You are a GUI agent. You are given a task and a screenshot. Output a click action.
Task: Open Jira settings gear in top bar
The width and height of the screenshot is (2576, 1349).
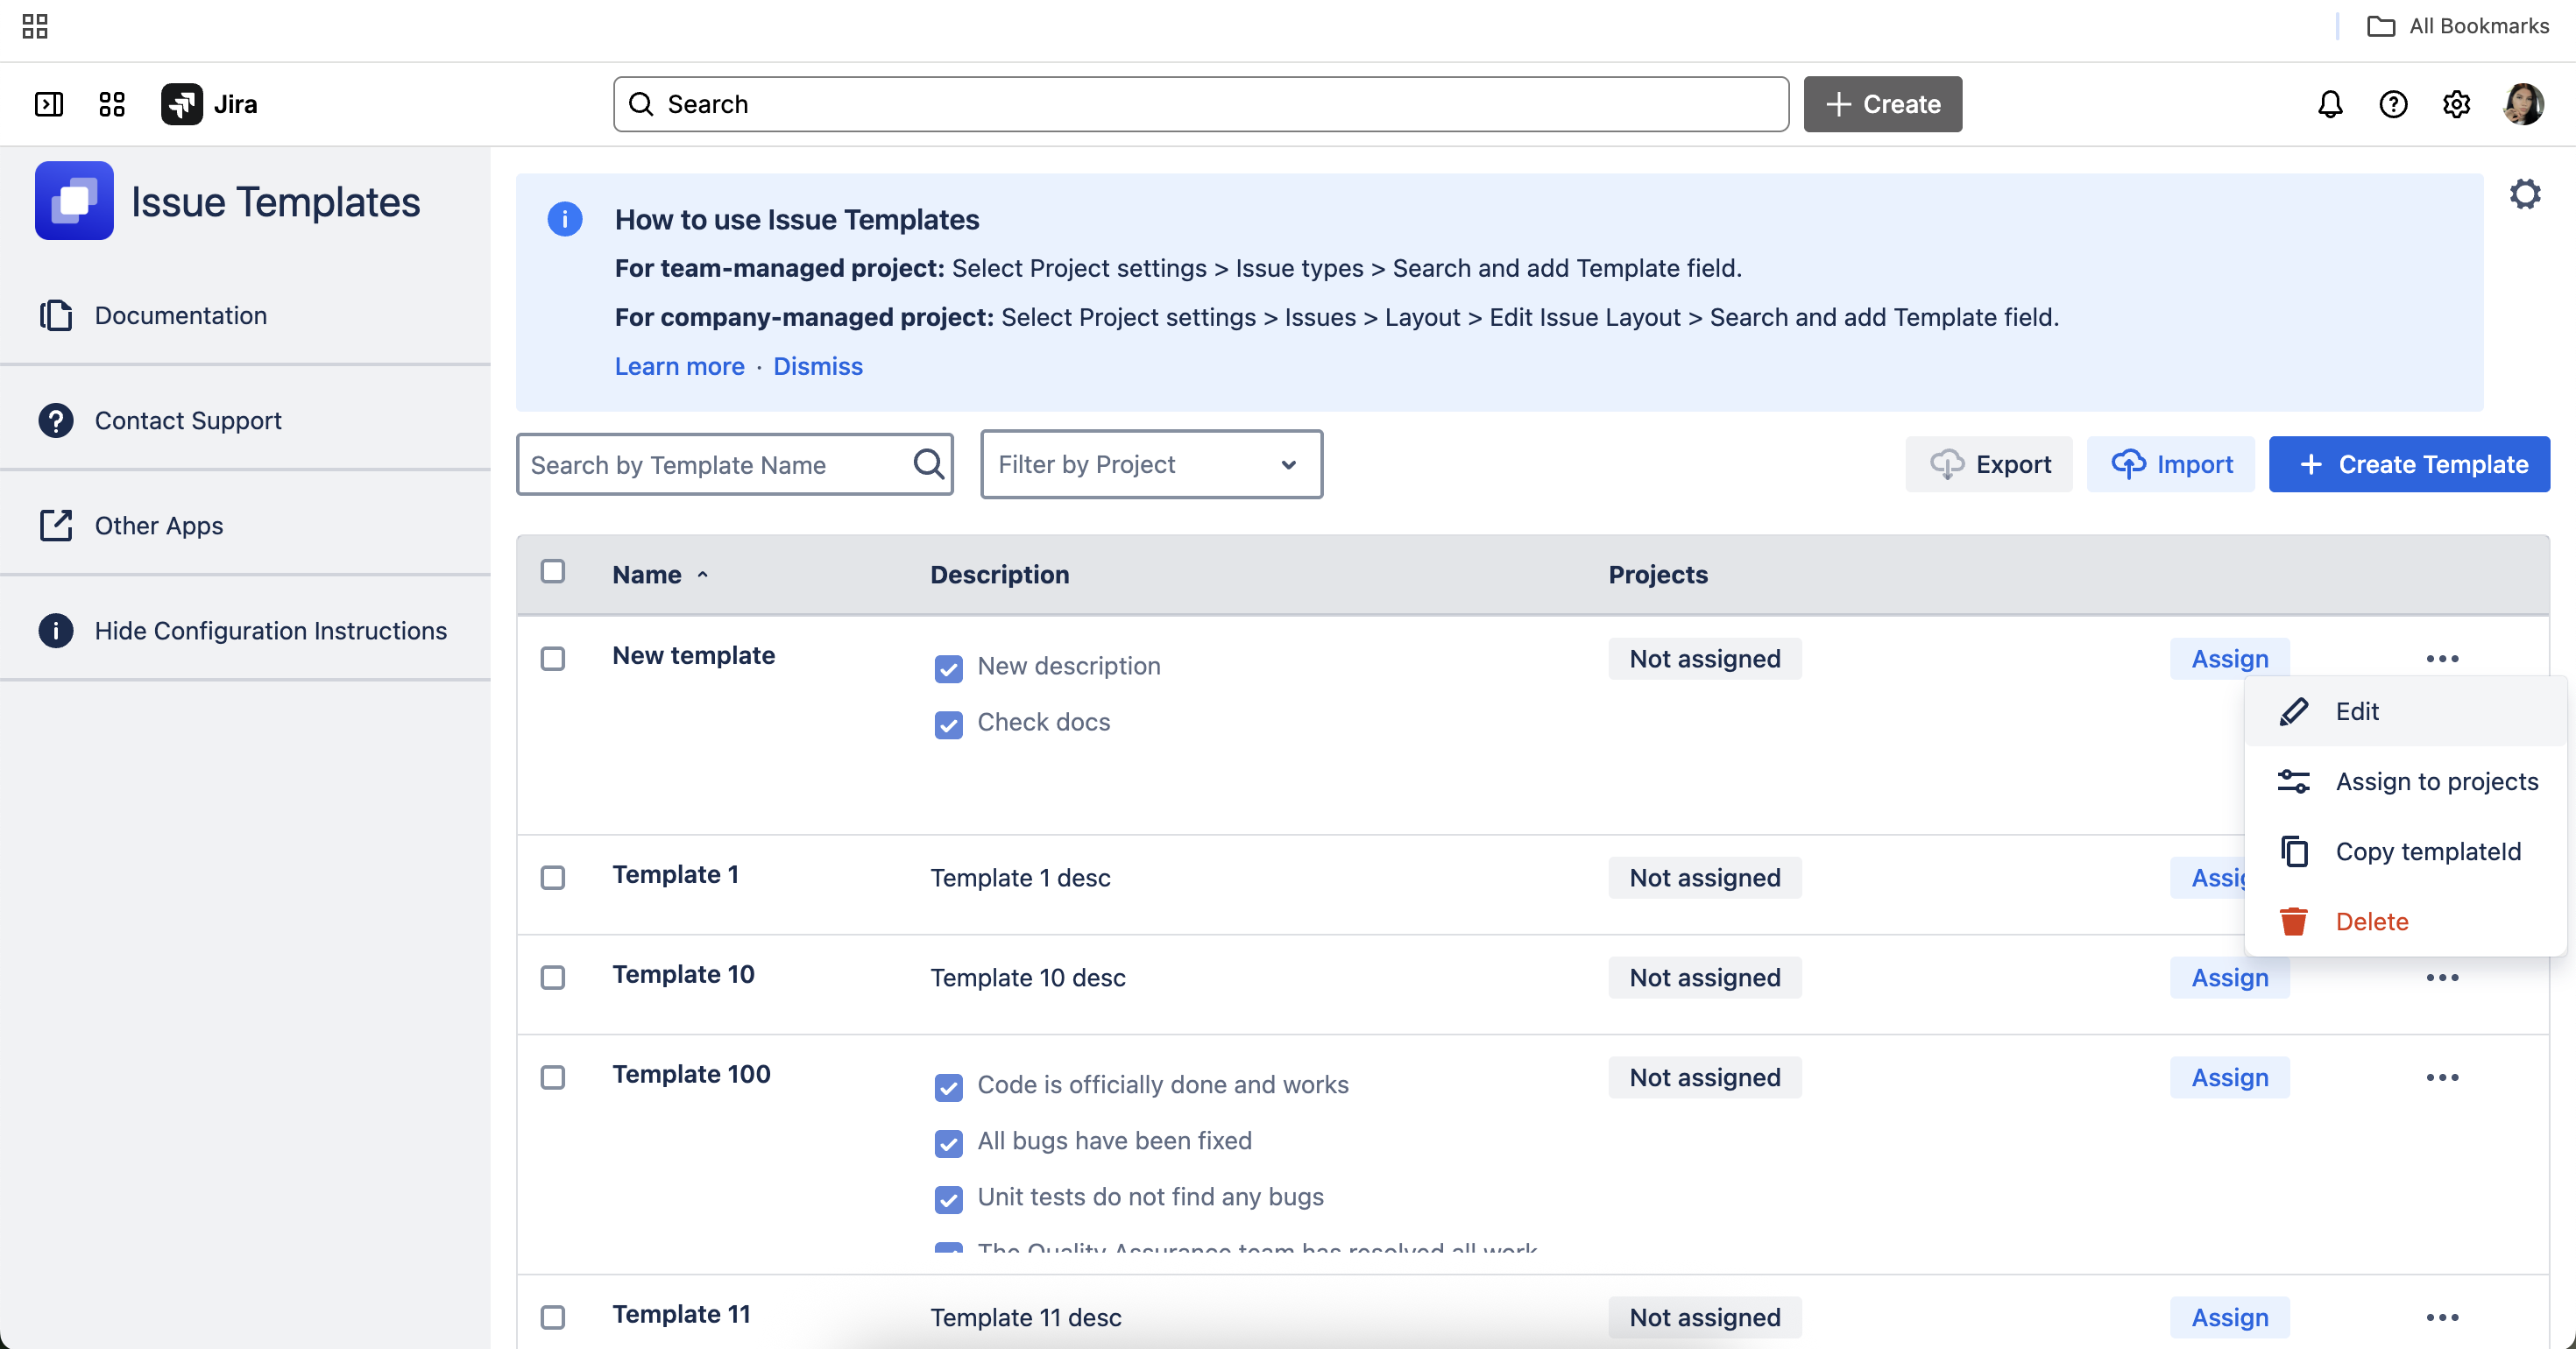coord(2456,104)
